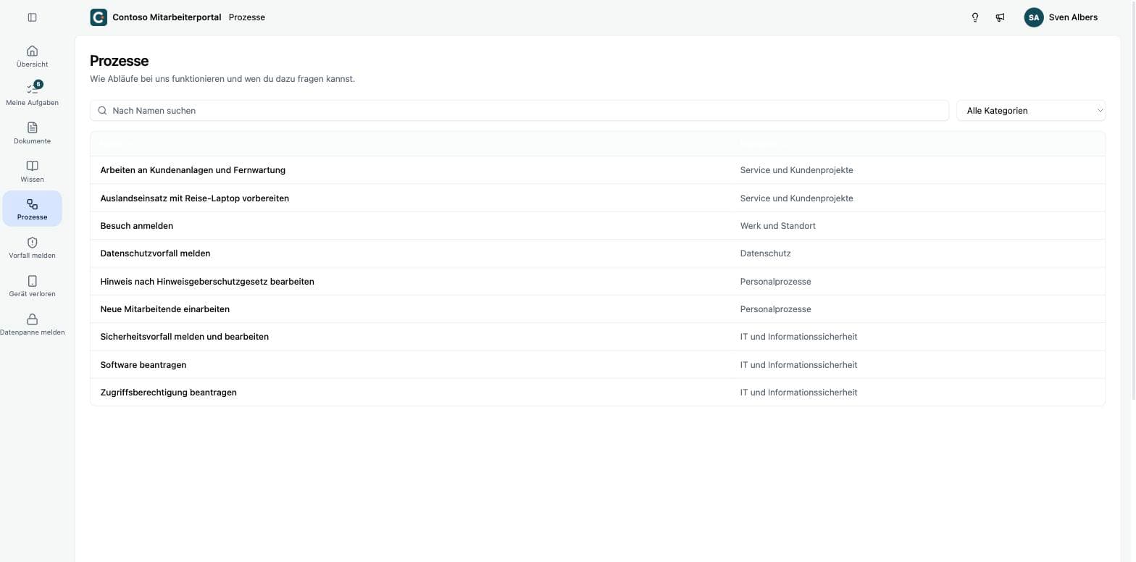Click the SA user avatar

pos(1034,17)
